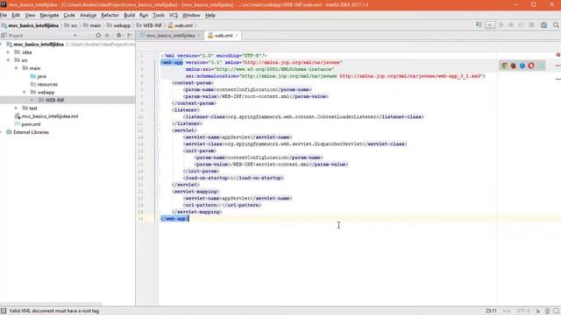Image resolution: width=561 pixels, height=315 pixels.
Task: Open the Help menu
Action: coord(210,16)
